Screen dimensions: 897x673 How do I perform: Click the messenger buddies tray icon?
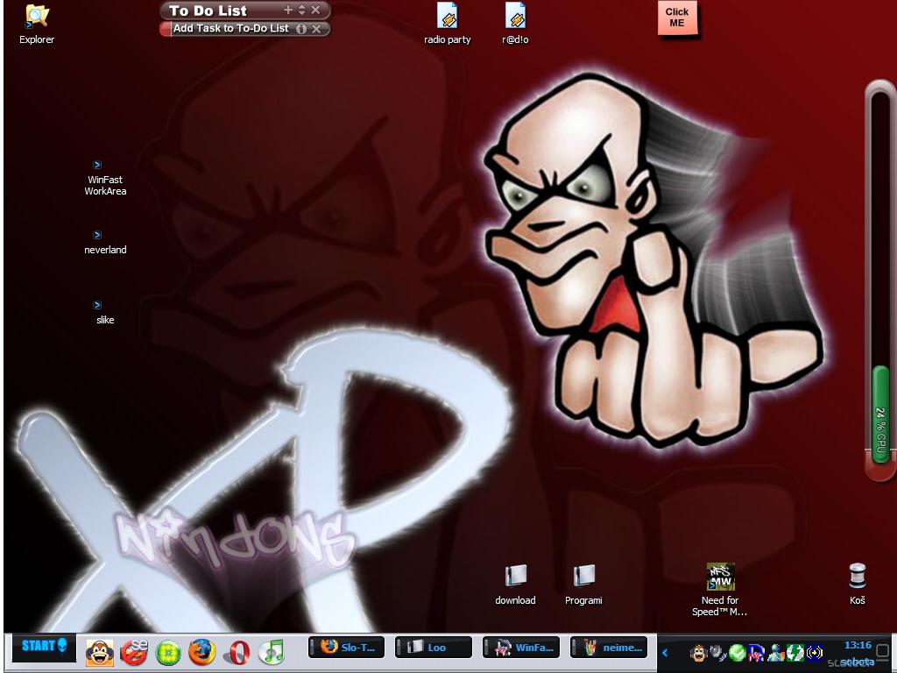click(776, 652)
